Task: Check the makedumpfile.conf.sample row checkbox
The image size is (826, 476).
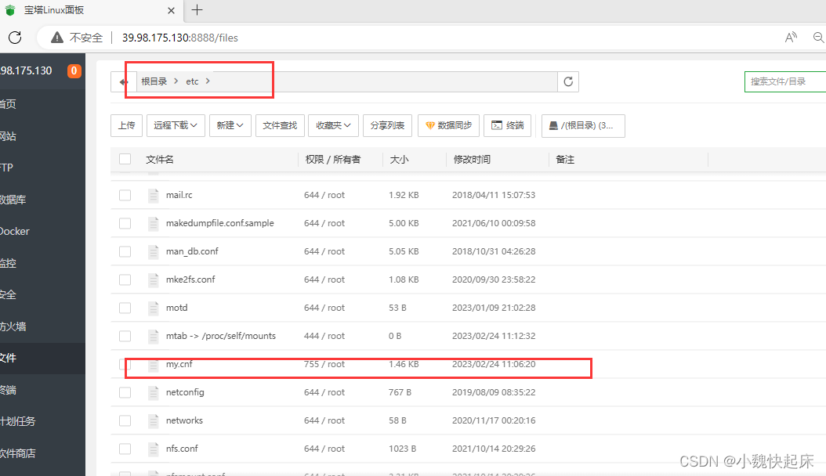Action: coord(125,224)
